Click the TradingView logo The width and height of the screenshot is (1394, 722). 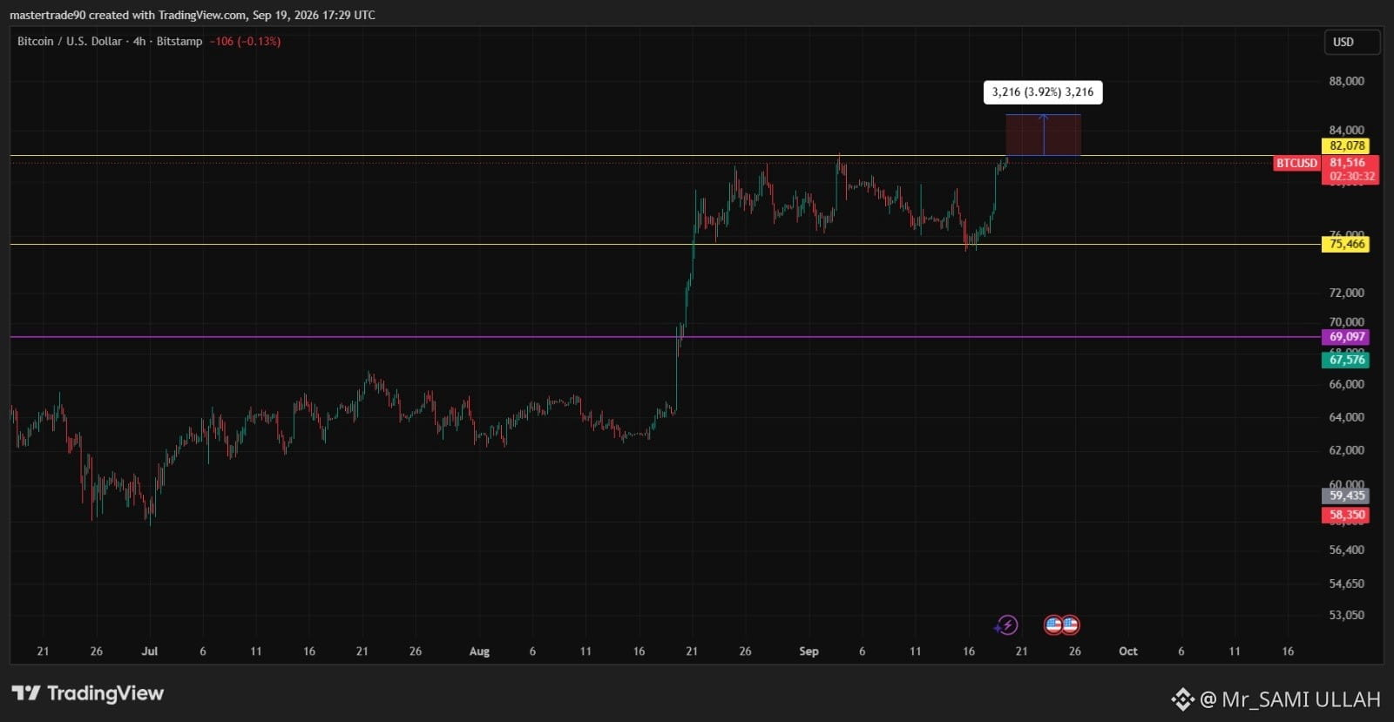click(x=88, y=693)
